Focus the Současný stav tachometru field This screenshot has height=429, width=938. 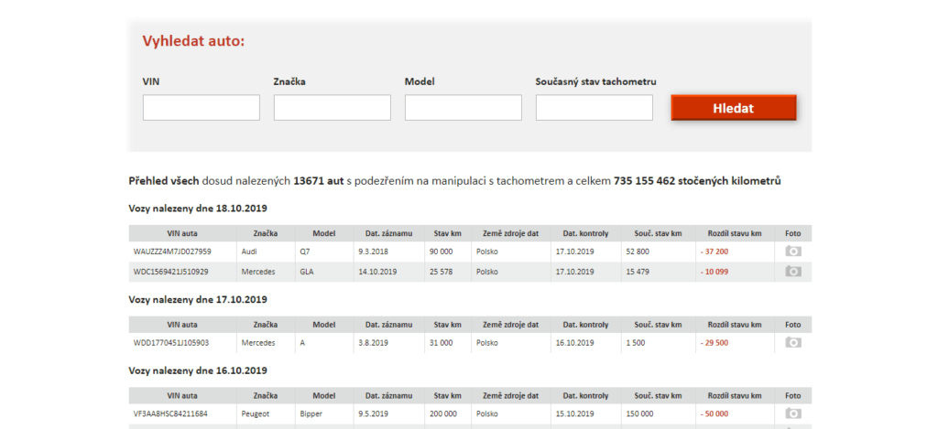click(594, 108)
